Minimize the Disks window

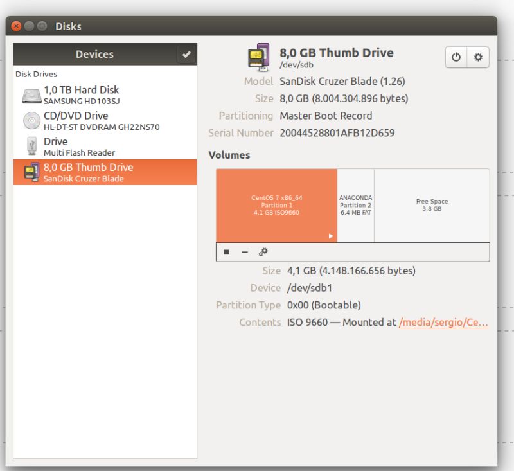[29, 26]
